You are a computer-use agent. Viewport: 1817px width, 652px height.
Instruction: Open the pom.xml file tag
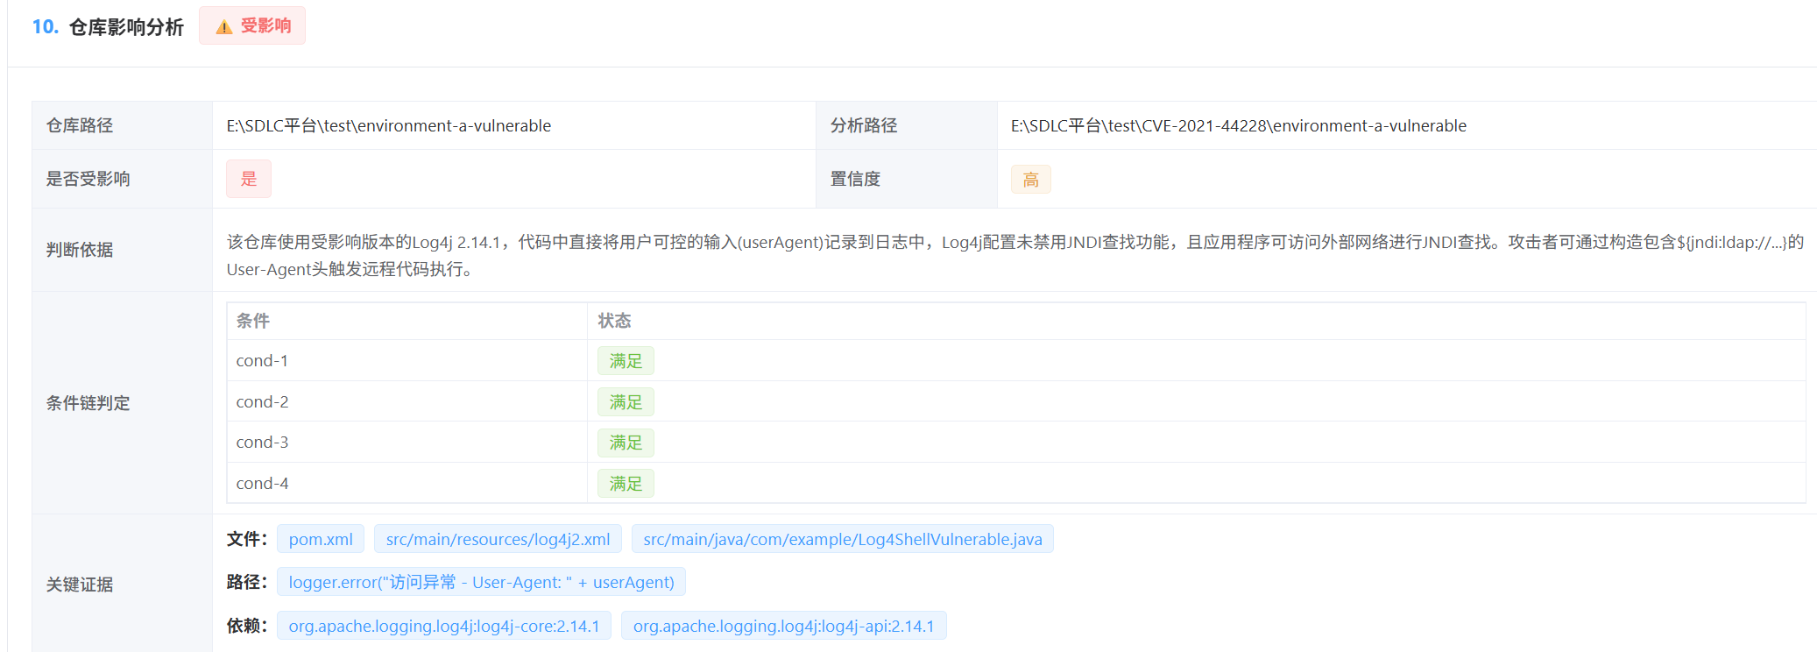321,540
